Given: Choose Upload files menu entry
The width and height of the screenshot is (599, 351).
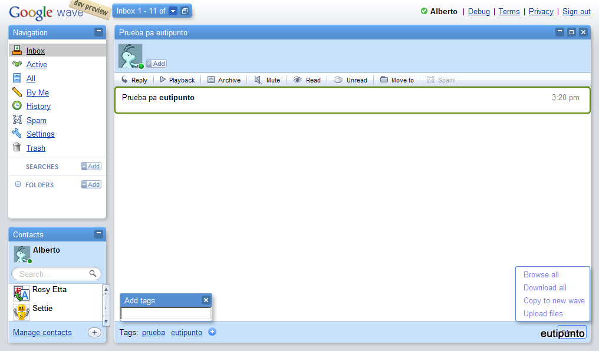Looking at the screenshot, I should tap(543, 314).
